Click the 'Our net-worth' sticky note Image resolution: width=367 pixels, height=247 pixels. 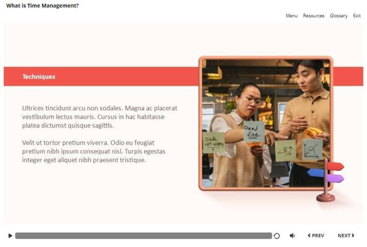point(213,143)
